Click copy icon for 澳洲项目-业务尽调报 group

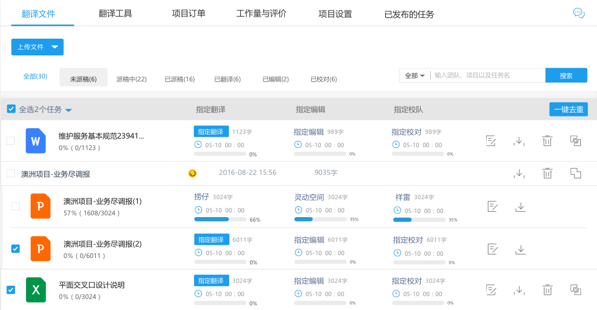pyautogui.click(x=575, y=173)
